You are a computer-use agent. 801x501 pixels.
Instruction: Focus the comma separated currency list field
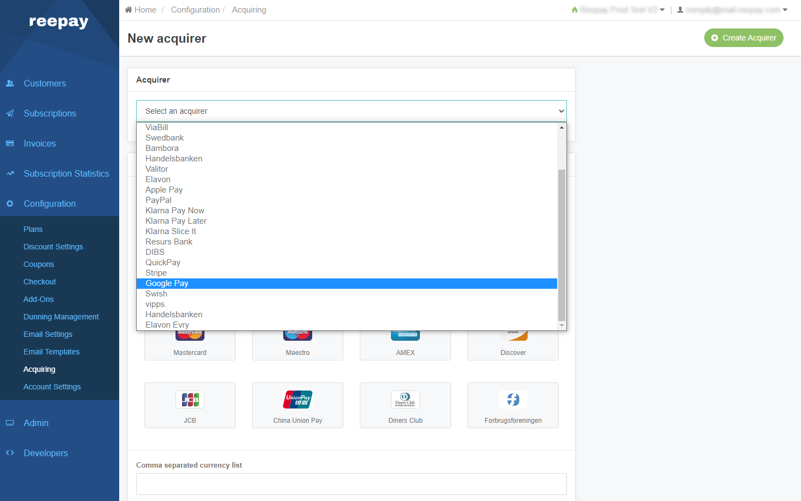tap(352, 484)
